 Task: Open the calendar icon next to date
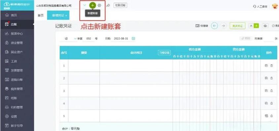[x=134, y=39]
